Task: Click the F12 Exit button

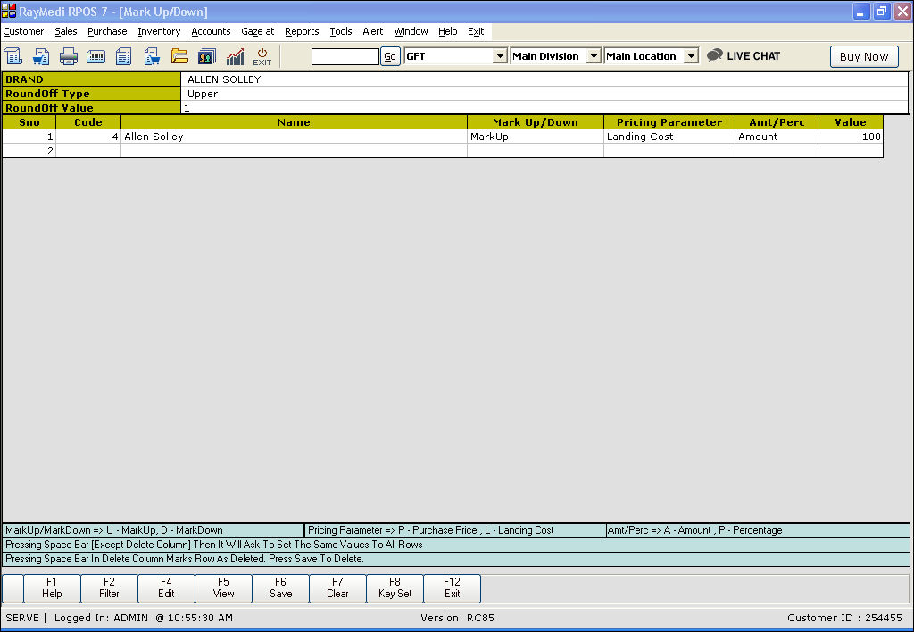Action: point(452,587)
